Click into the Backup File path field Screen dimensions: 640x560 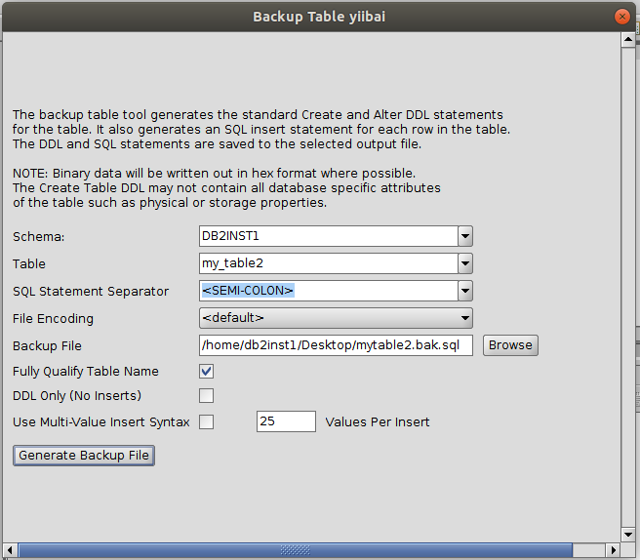[x=336, y=345]
